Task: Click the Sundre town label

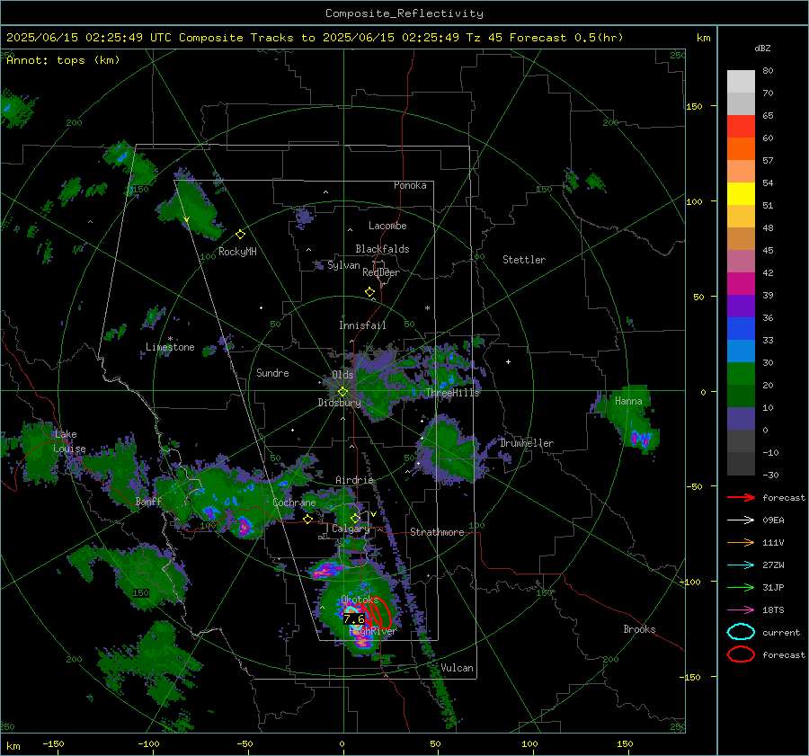Action: click(x=272, y=373)
